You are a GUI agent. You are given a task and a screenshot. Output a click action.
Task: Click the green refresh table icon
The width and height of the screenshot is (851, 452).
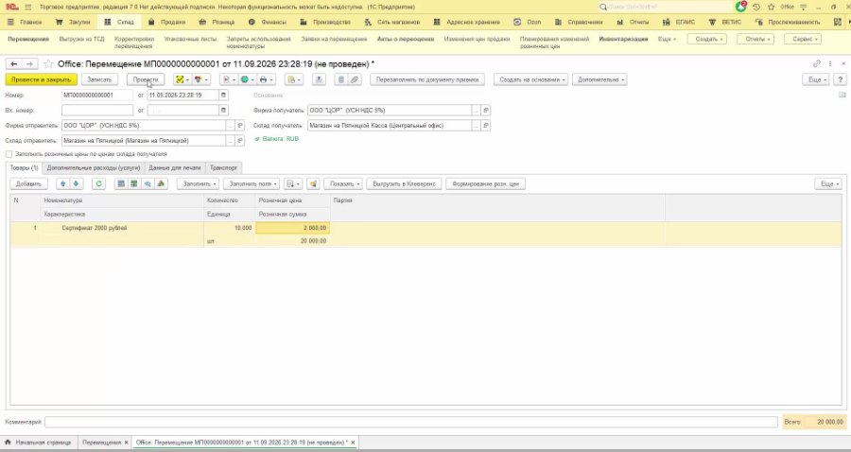click(98, 184)
